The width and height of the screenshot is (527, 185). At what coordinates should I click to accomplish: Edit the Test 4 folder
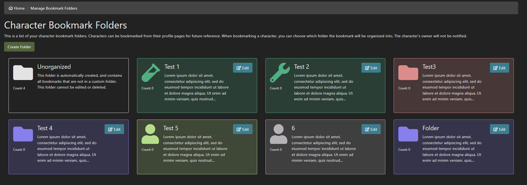point(114,129)
